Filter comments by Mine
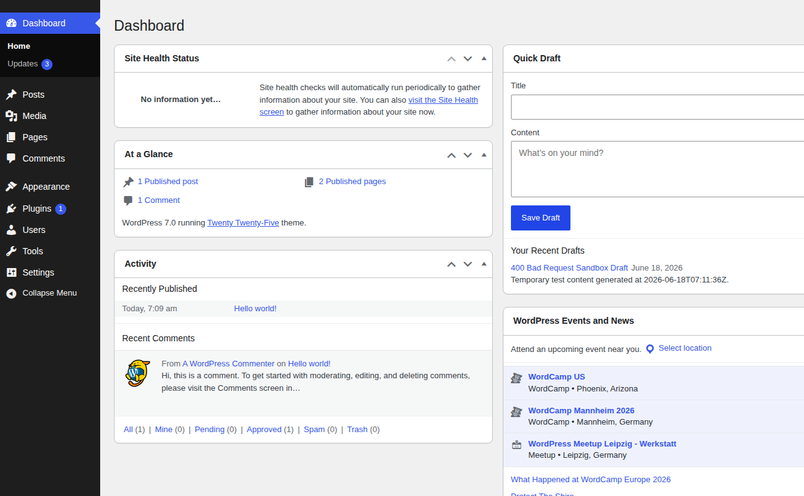Screen dimensions: 804x496 [x=163, y=430]
